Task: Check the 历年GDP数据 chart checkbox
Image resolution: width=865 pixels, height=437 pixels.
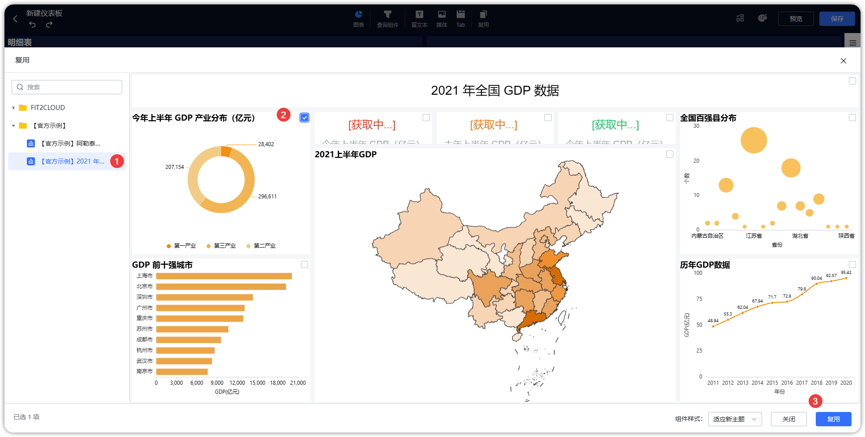Action: 852,265
